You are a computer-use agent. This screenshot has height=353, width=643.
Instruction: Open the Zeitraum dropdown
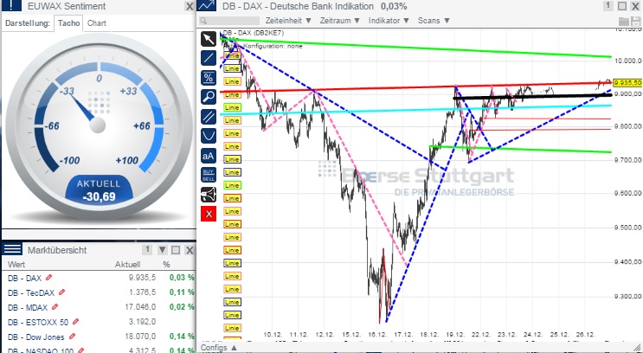[340, 21]
